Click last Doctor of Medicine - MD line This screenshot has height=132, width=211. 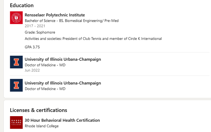pos(45,89)
